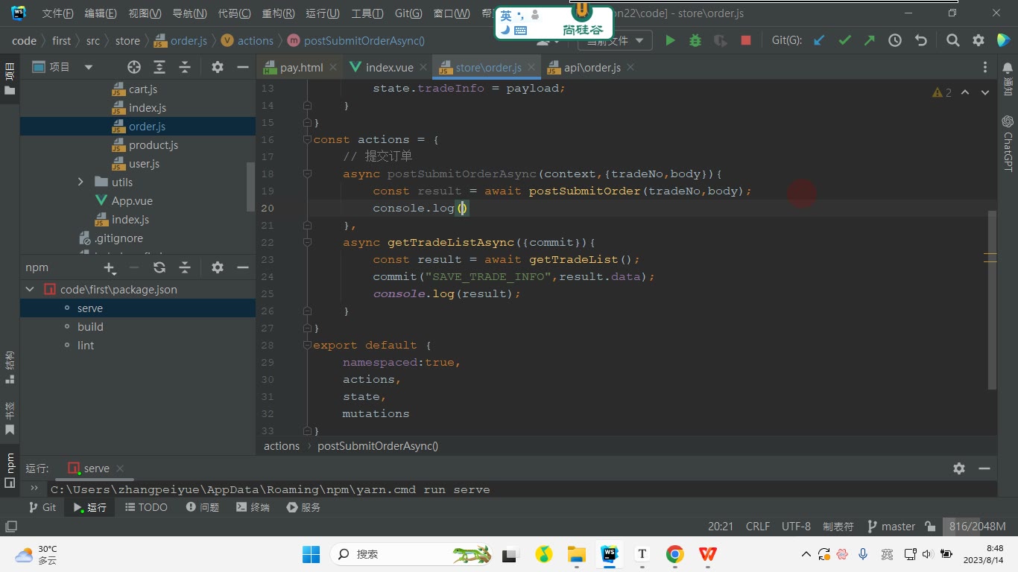1018x572 pixels.
Task: Toggle the read-only lock icon in status bar
Action: [930, 526]
